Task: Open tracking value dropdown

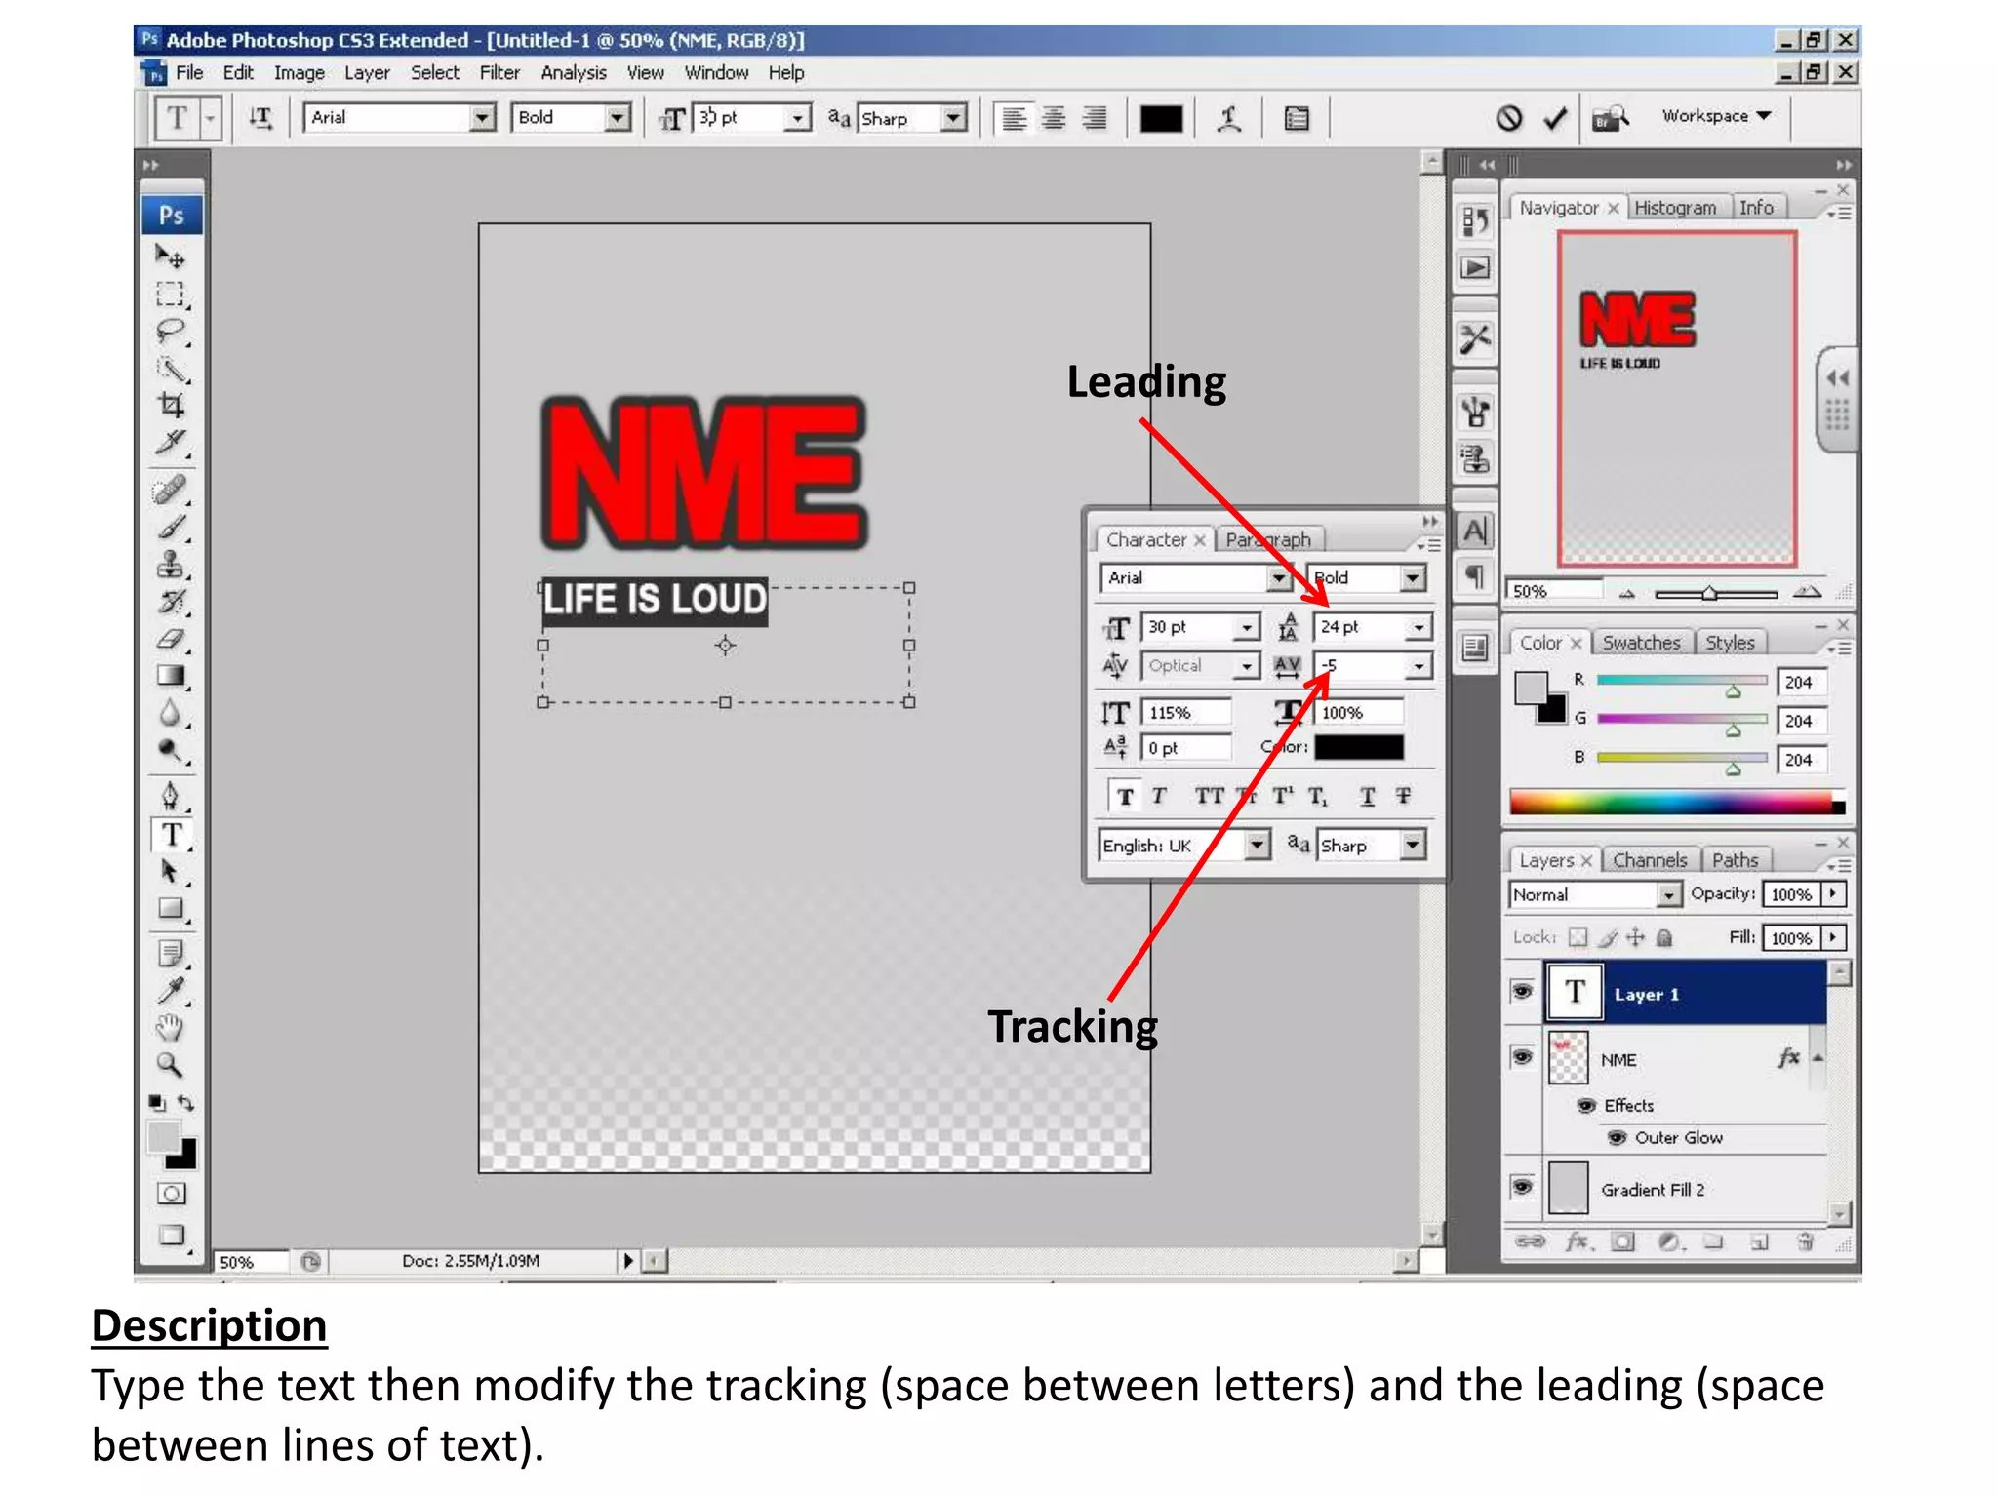Action: [x=1419, y=666]
